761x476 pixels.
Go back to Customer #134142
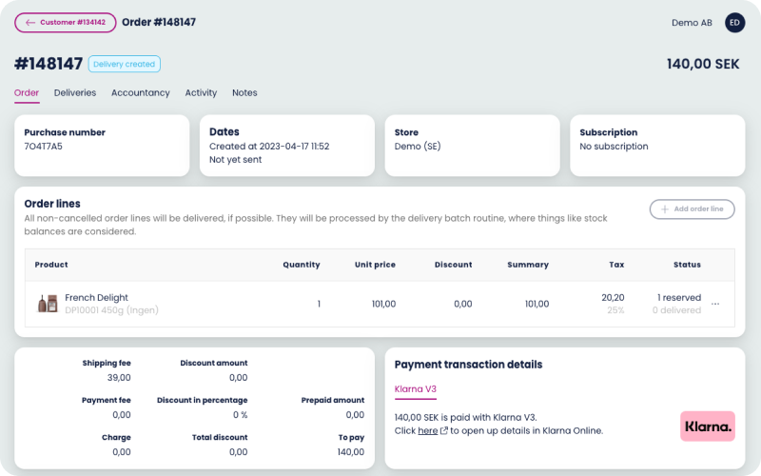point(66,23)
